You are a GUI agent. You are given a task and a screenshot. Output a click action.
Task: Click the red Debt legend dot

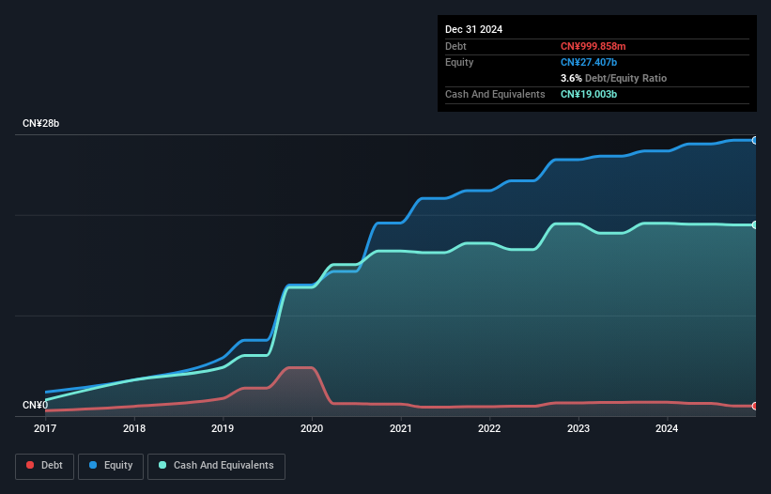[30, 465]
